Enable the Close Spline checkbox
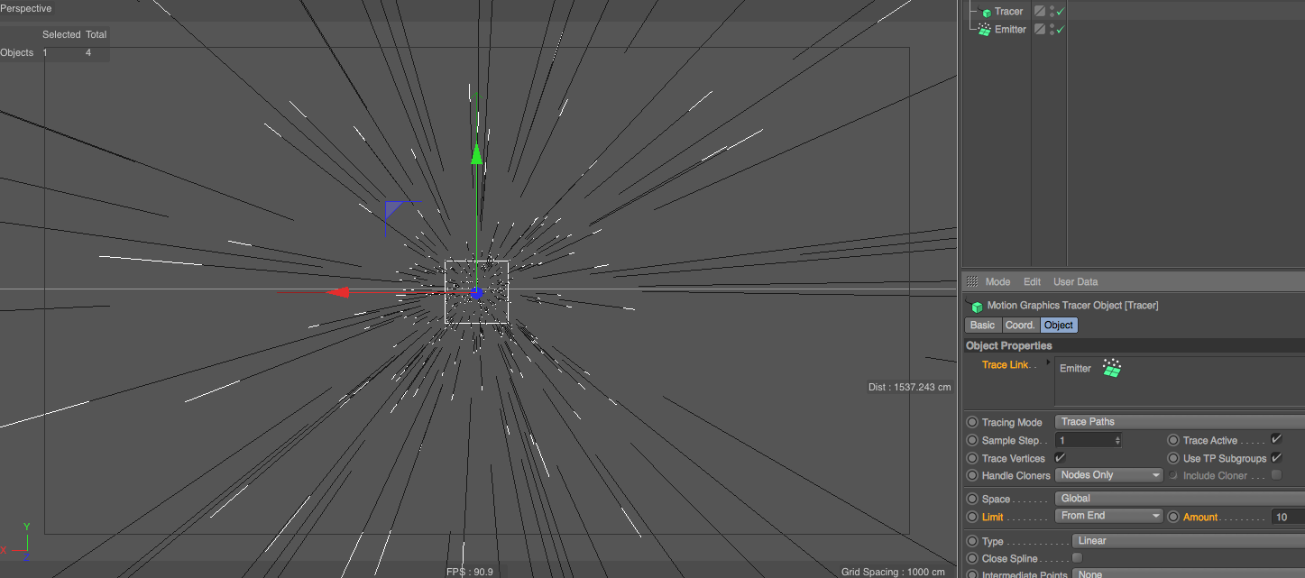1305x578 pixels. pos(1077,558)
